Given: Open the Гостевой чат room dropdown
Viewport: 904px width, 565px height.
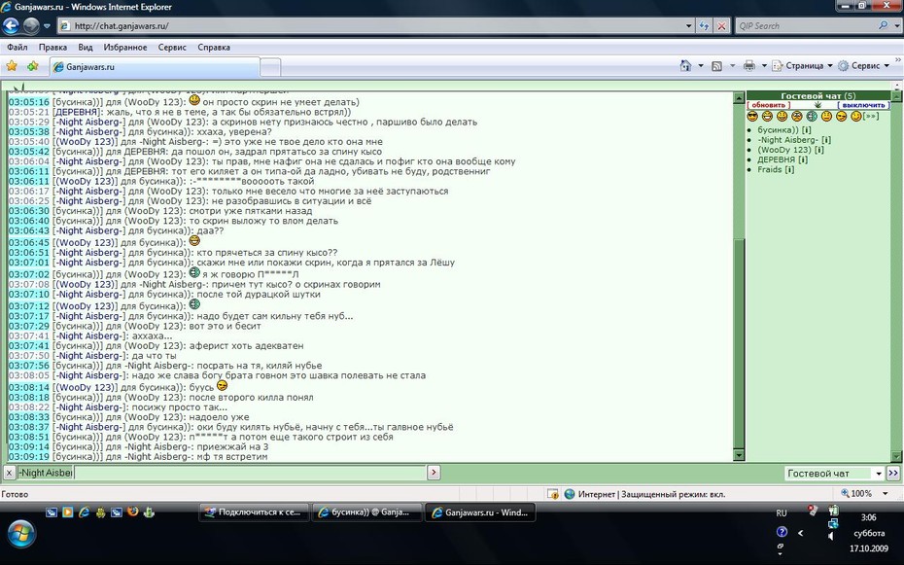Looking at the screenshot, I should [834, 474].
